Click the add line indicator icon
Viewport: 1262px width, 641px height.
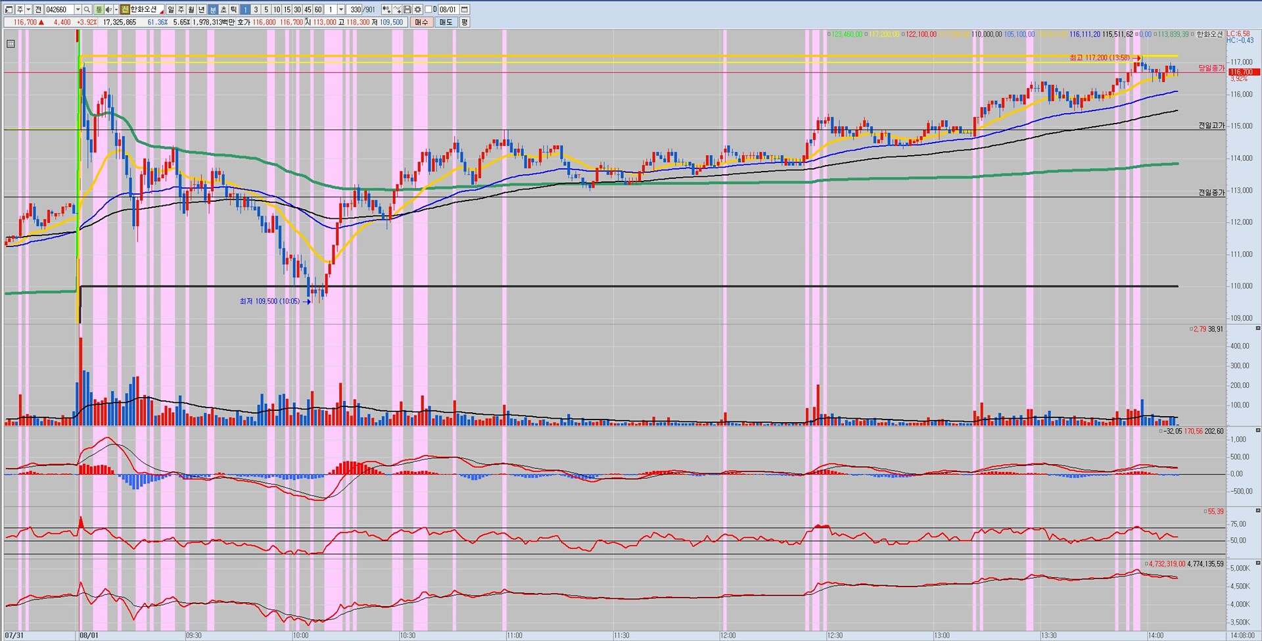(397, 10)
